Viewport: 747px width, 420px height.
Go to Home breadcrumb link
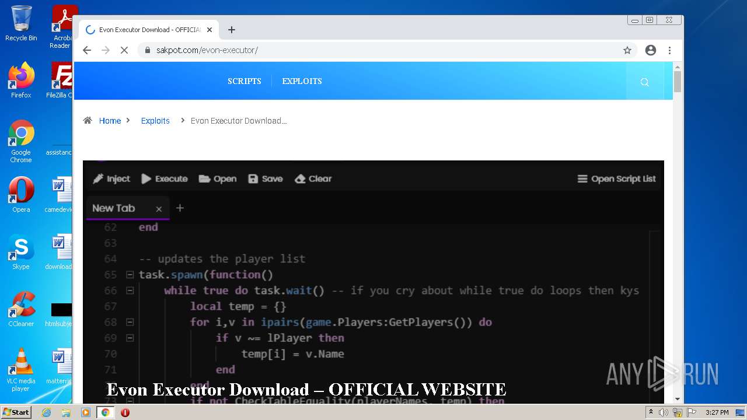[110, 121]
